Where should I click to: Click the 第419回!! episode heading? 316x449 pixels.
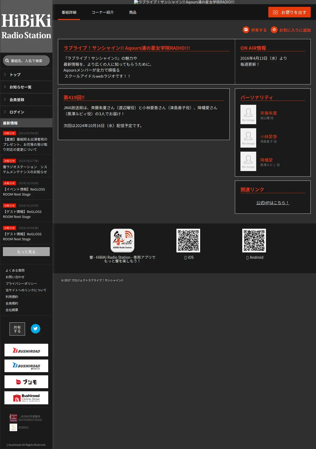[74, 97]
